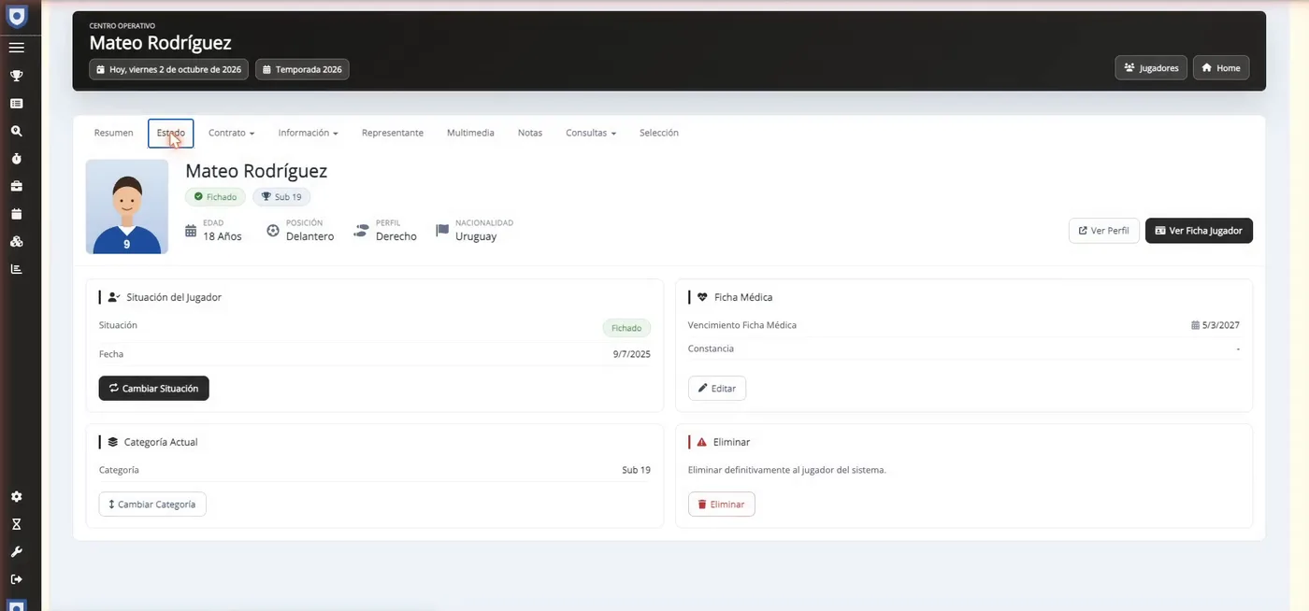Go to the Selección tab
Screen dimensions: 1309x611
pyautogui.click(x=659, y=133)
